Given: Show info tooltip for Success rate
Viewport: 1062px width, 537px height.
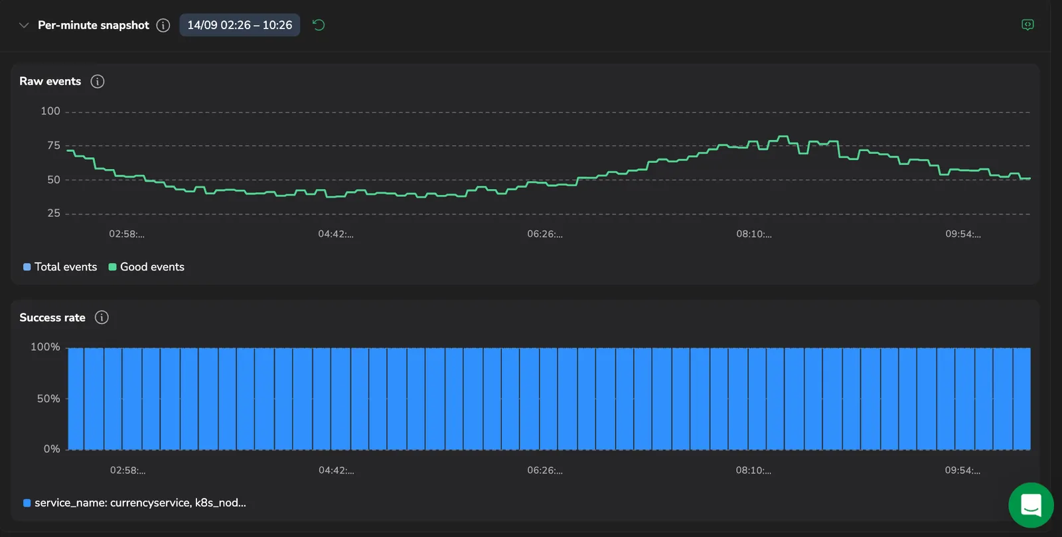Looking at the screenshot, I should 102,318.
